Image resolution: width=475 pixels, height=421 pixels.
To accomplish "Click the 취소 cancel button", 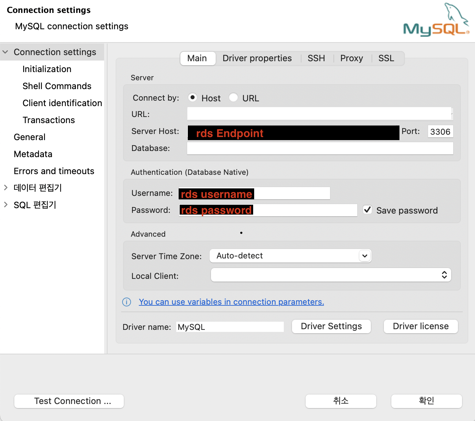I will tap(341, 401).
